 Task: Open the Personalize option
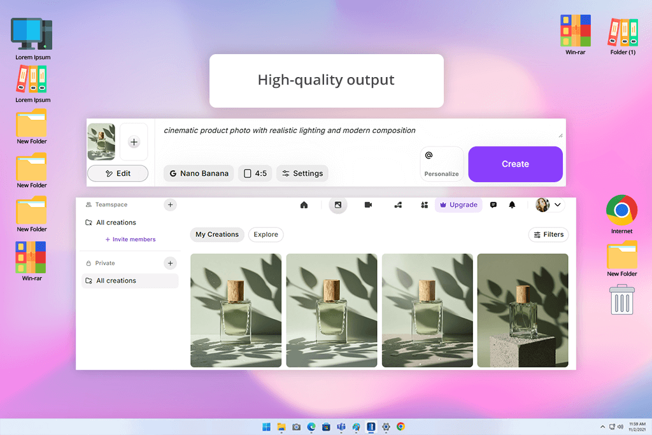pos(442,164)
